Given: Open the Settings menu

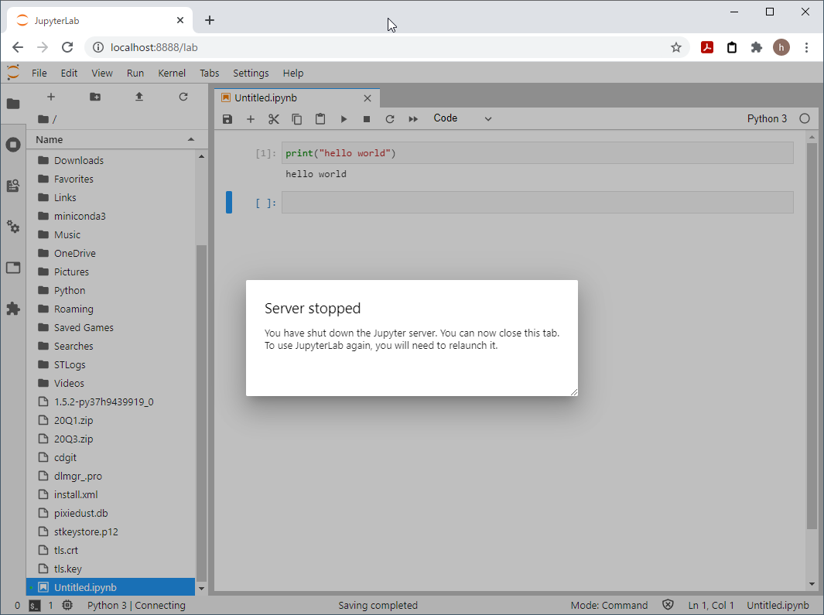Looking at the screenshot, I should pos(251,73).
